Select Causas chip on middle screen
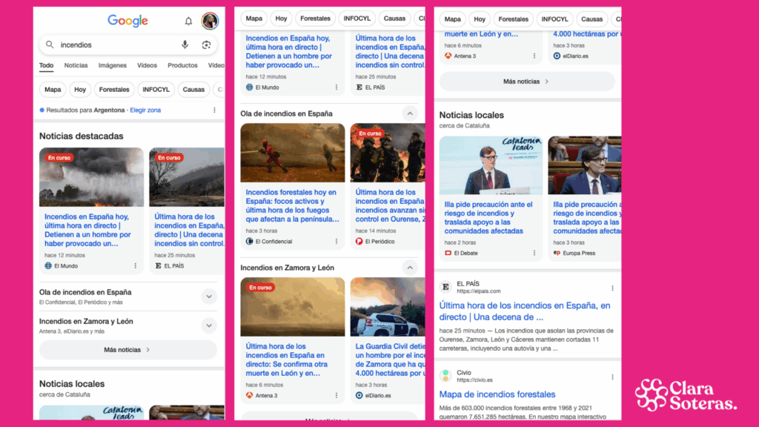This screenshot has height=427, width=759. click(394, 19)
